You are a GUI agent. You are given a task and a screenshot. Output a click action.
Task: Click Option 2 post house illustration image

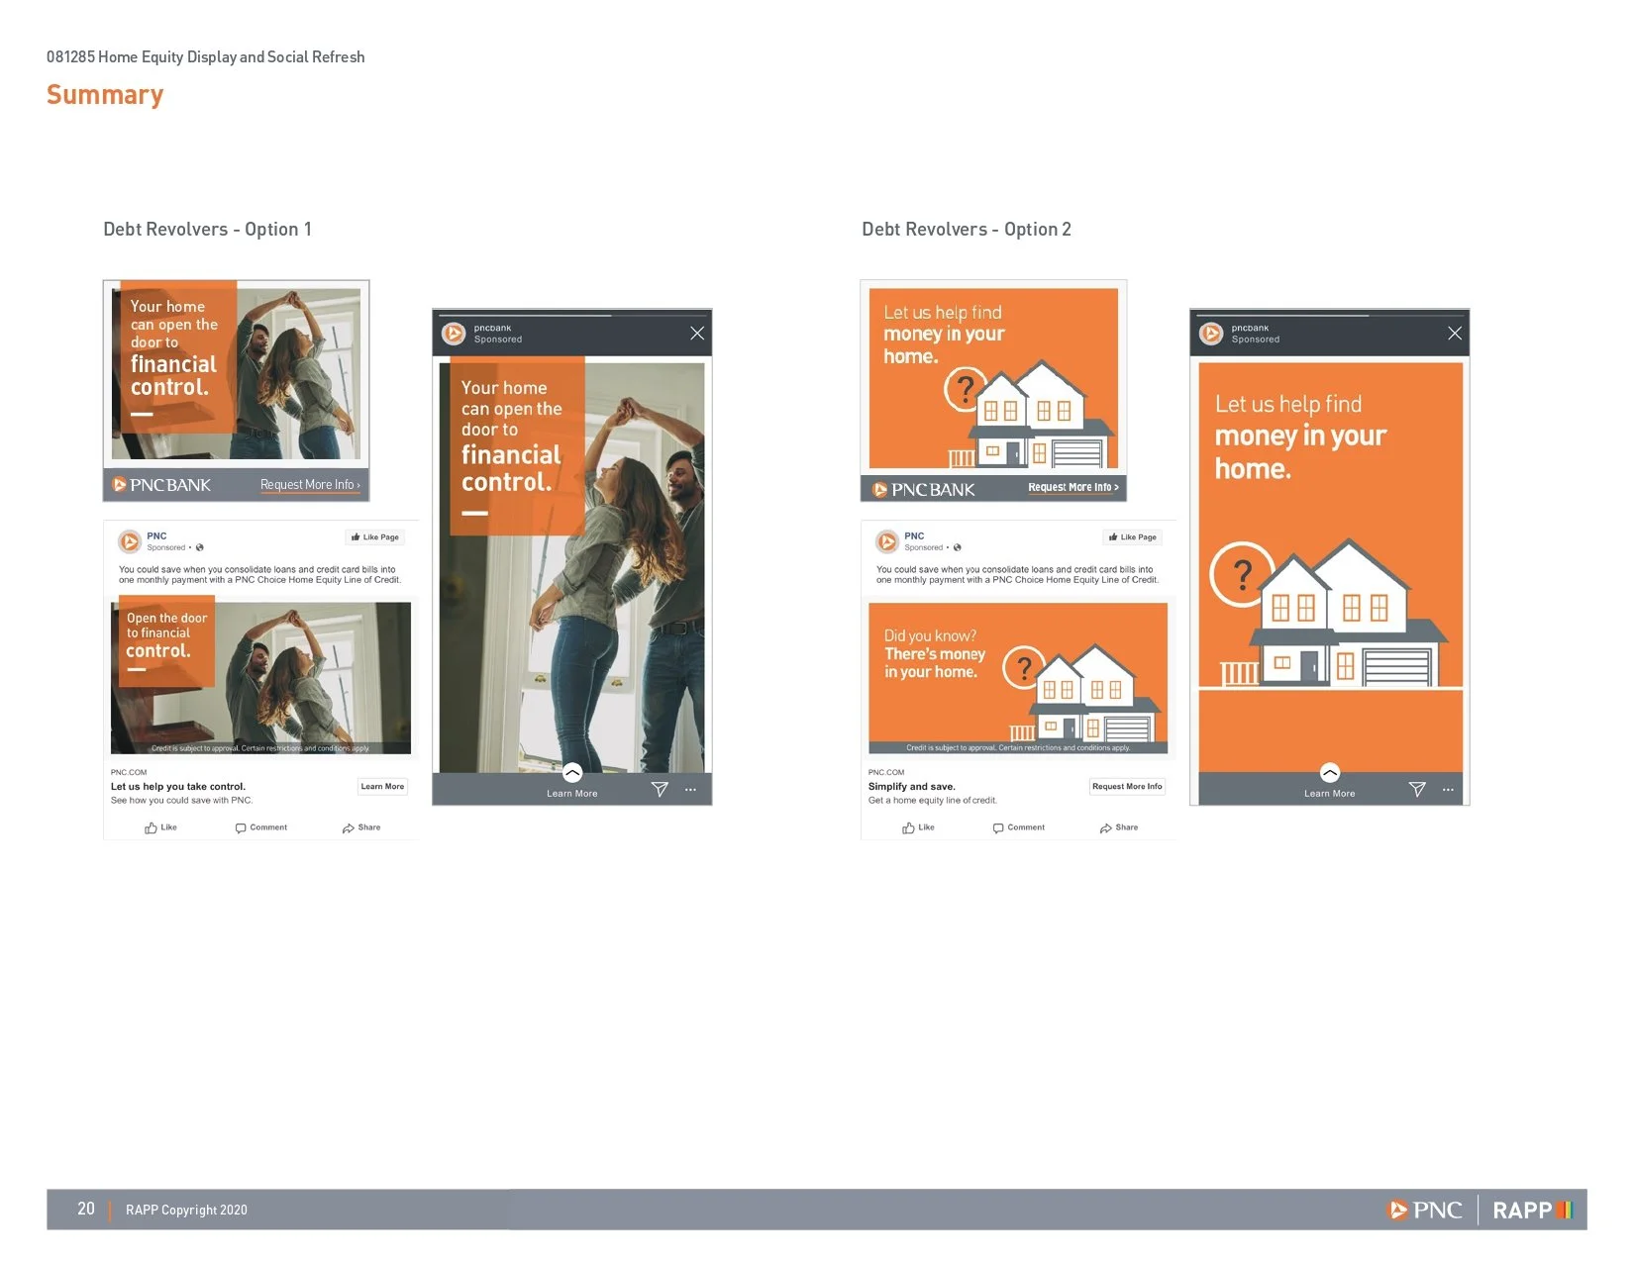[x=1018, y=678]
